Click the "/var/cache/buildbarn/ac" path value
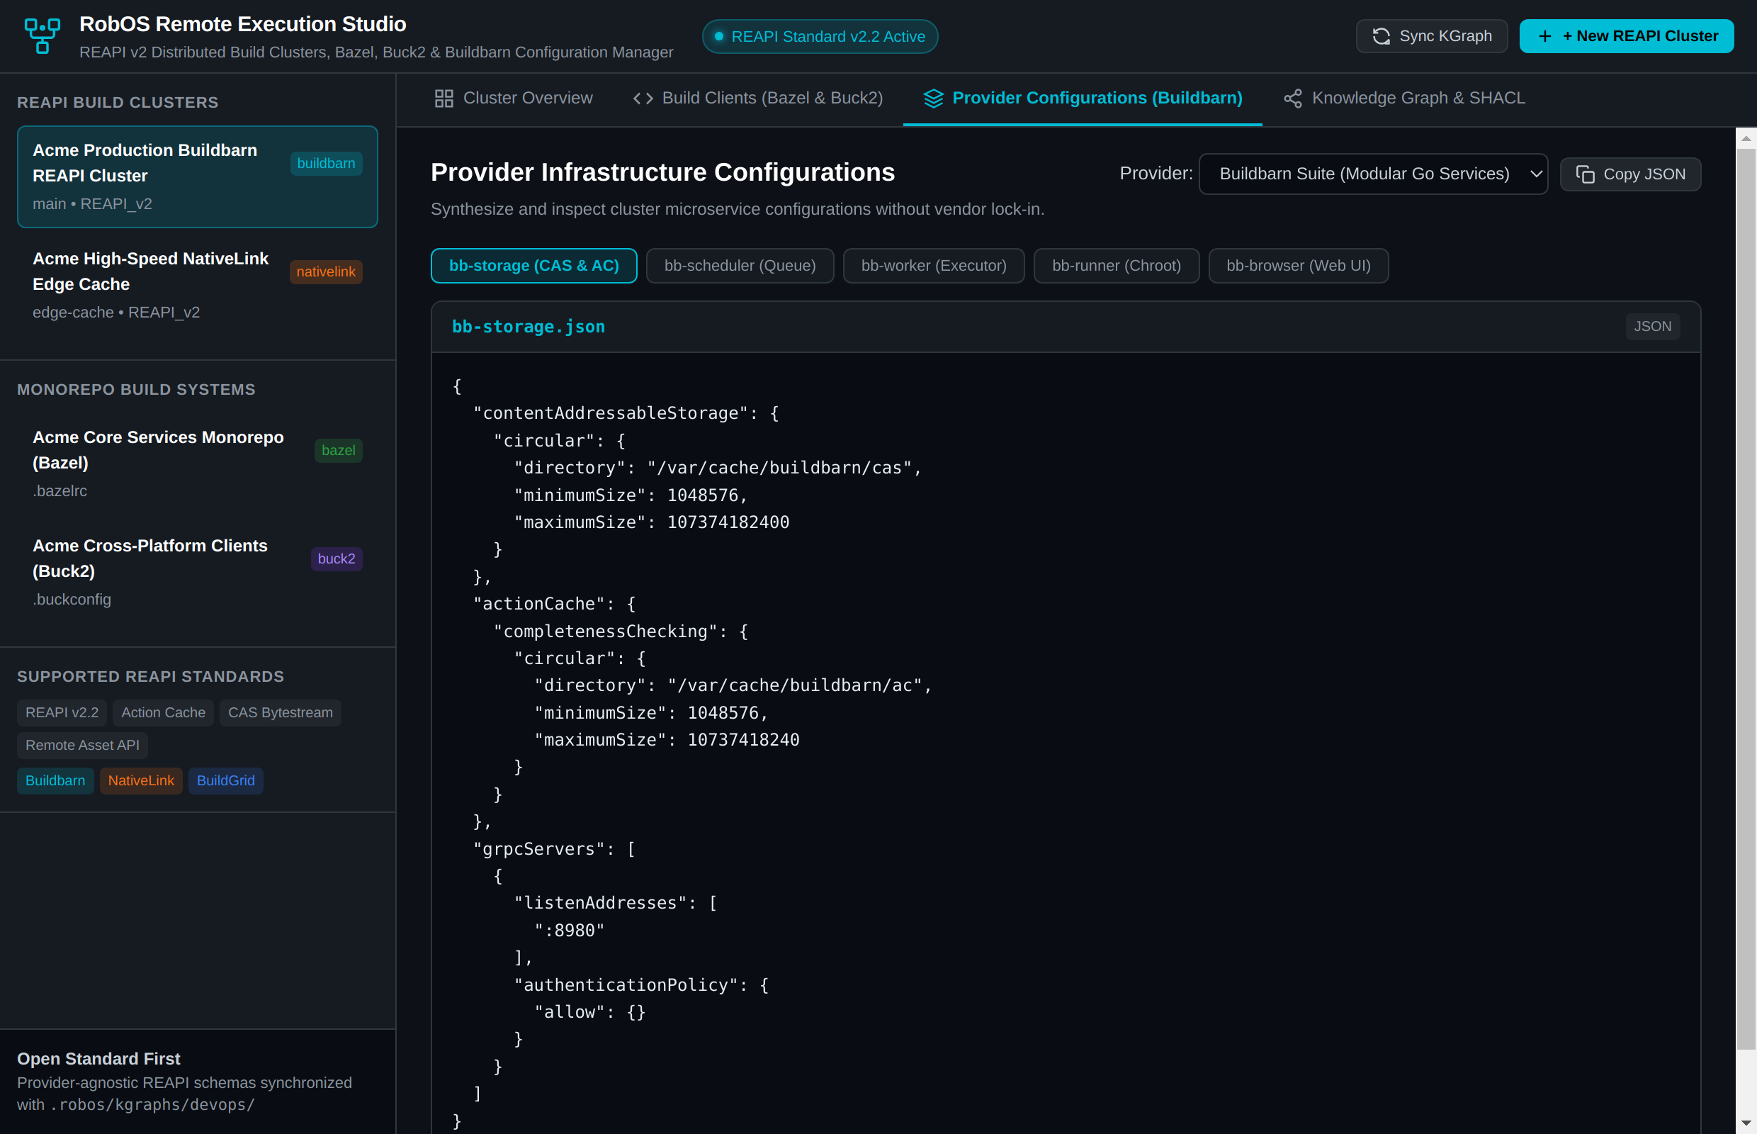The height and width of the screenshot is (1134, 1757). (794, 685)
